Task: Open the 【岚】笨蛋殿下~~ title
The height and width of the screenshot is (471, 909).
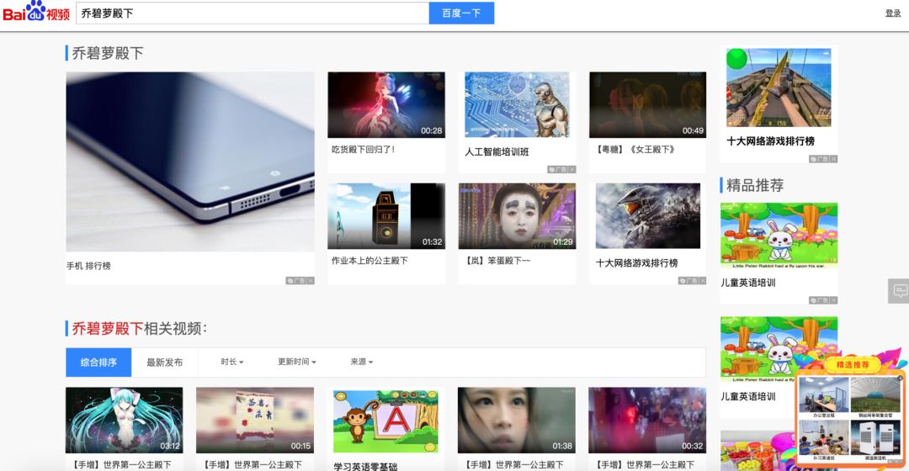Action: tap(497, 261)
